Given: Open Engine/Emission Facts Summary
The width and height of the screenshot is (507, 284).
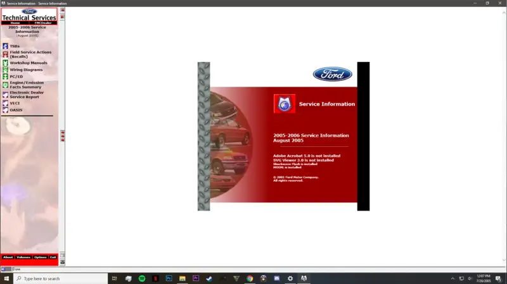Looking at the screenshot, I should [x=27, y=85].
